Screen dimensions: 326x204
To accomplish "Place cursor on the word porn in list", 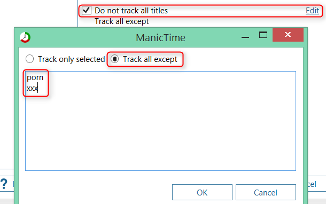I will [x=35, y=77].
